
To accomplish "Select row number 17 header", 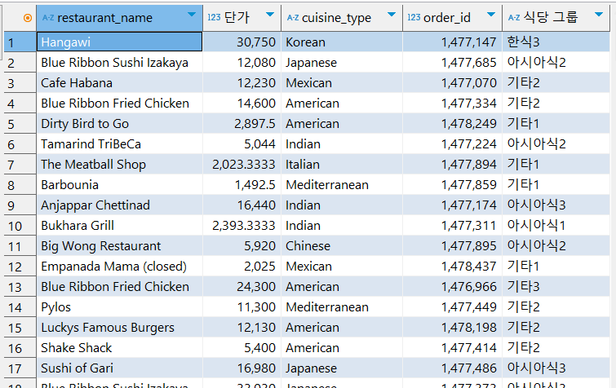I will tap(20, 368).
